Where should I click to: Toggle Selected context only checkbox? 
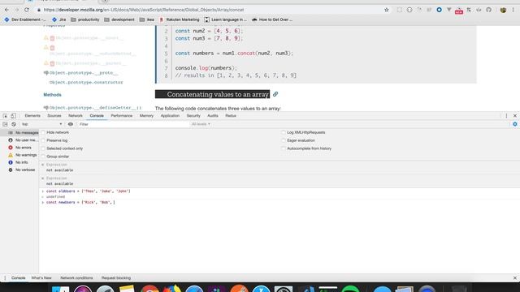[x=43, y=148]
